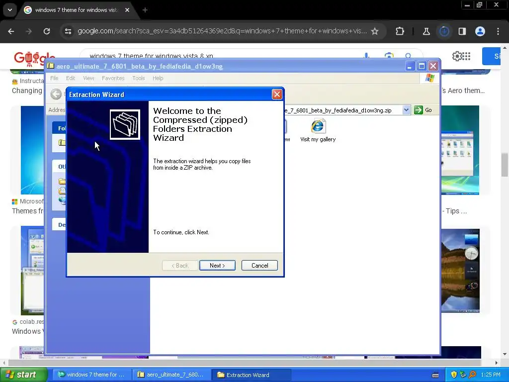Click Go button in Explorer address bar

pos(423,110)
